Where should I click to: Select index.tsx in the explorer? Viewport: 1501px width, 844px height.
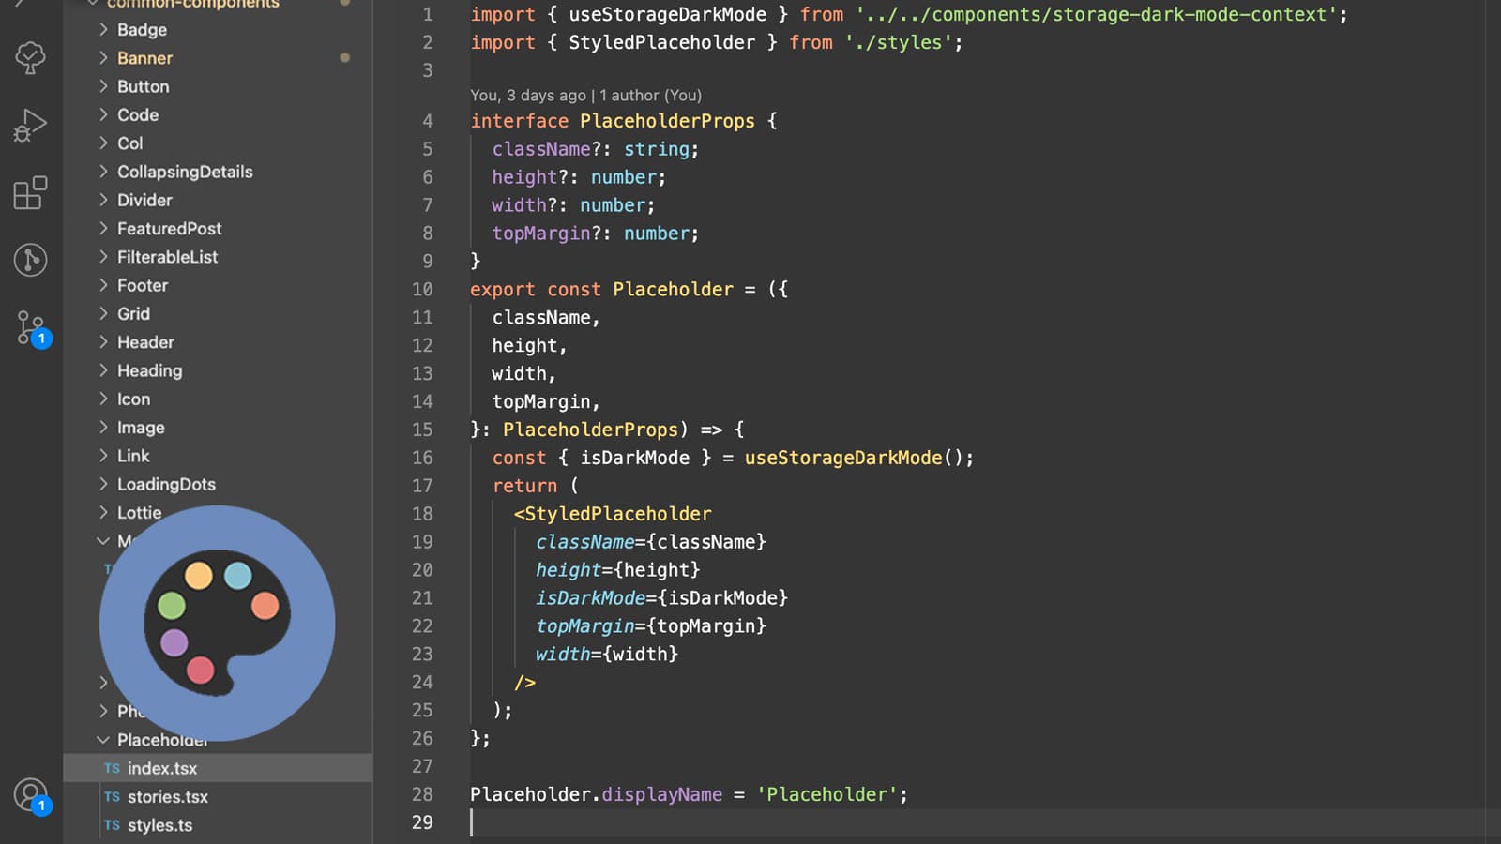(x=218, y=768)
